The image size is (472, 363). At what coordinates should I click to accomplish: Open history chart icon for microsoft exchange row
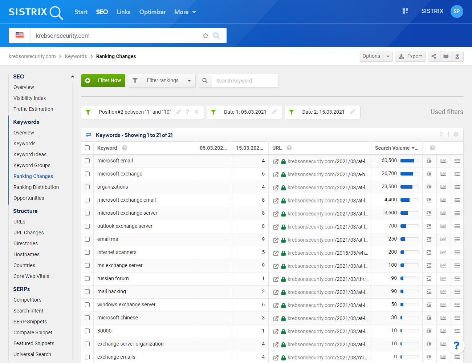[443, 174]
